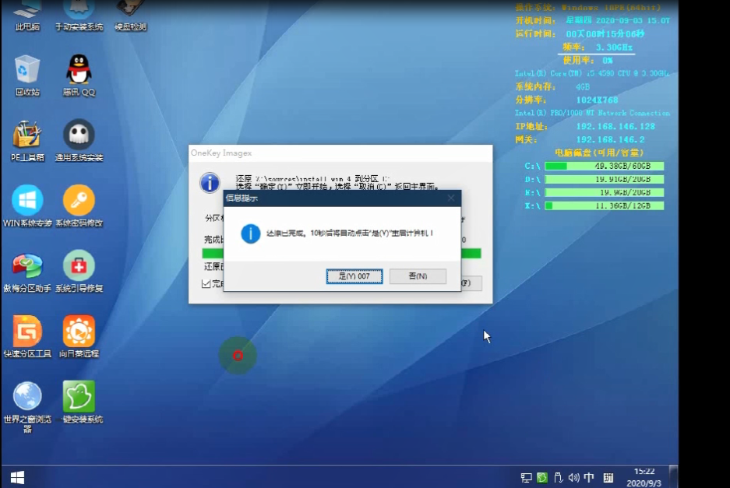Open 手动安装系统 desktop shortcut
Screen dimensions: 730x488
pos(79,16)
